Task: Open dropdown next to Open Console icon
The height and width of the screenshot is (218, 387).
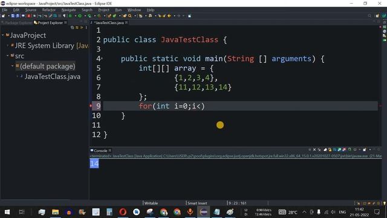Action: (370, 150)
